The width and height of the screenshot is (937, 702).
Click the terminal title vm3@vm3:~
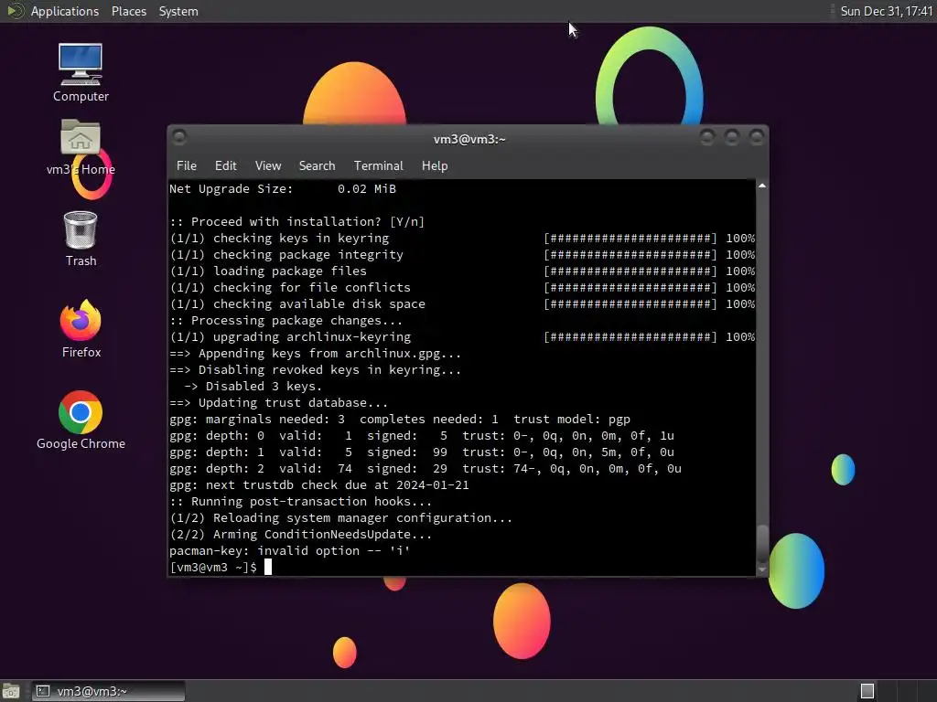coord(469,139)
